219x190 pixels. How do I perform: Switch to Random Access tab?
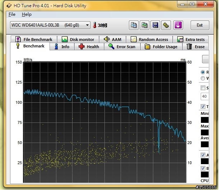149,39
